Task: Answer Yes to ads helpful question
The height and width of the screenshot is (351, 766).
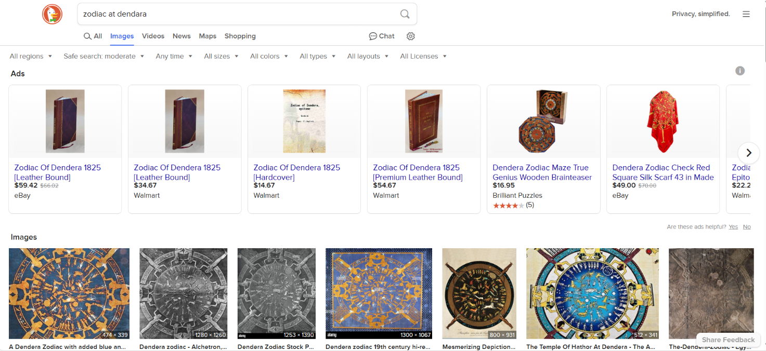Action: (x=733, y=227)
